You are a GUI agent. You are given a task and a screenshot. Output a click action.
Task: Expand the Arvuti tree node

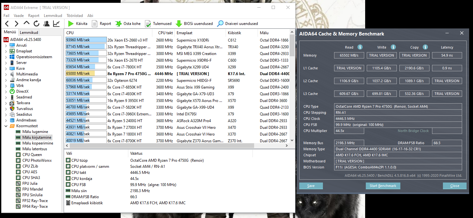(6, 45)
